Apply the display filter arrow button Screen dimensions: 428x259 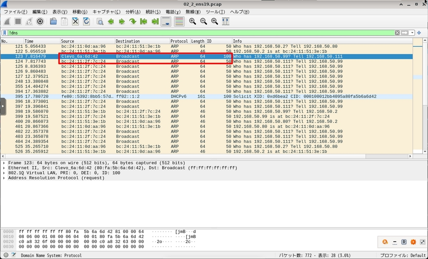405,33
